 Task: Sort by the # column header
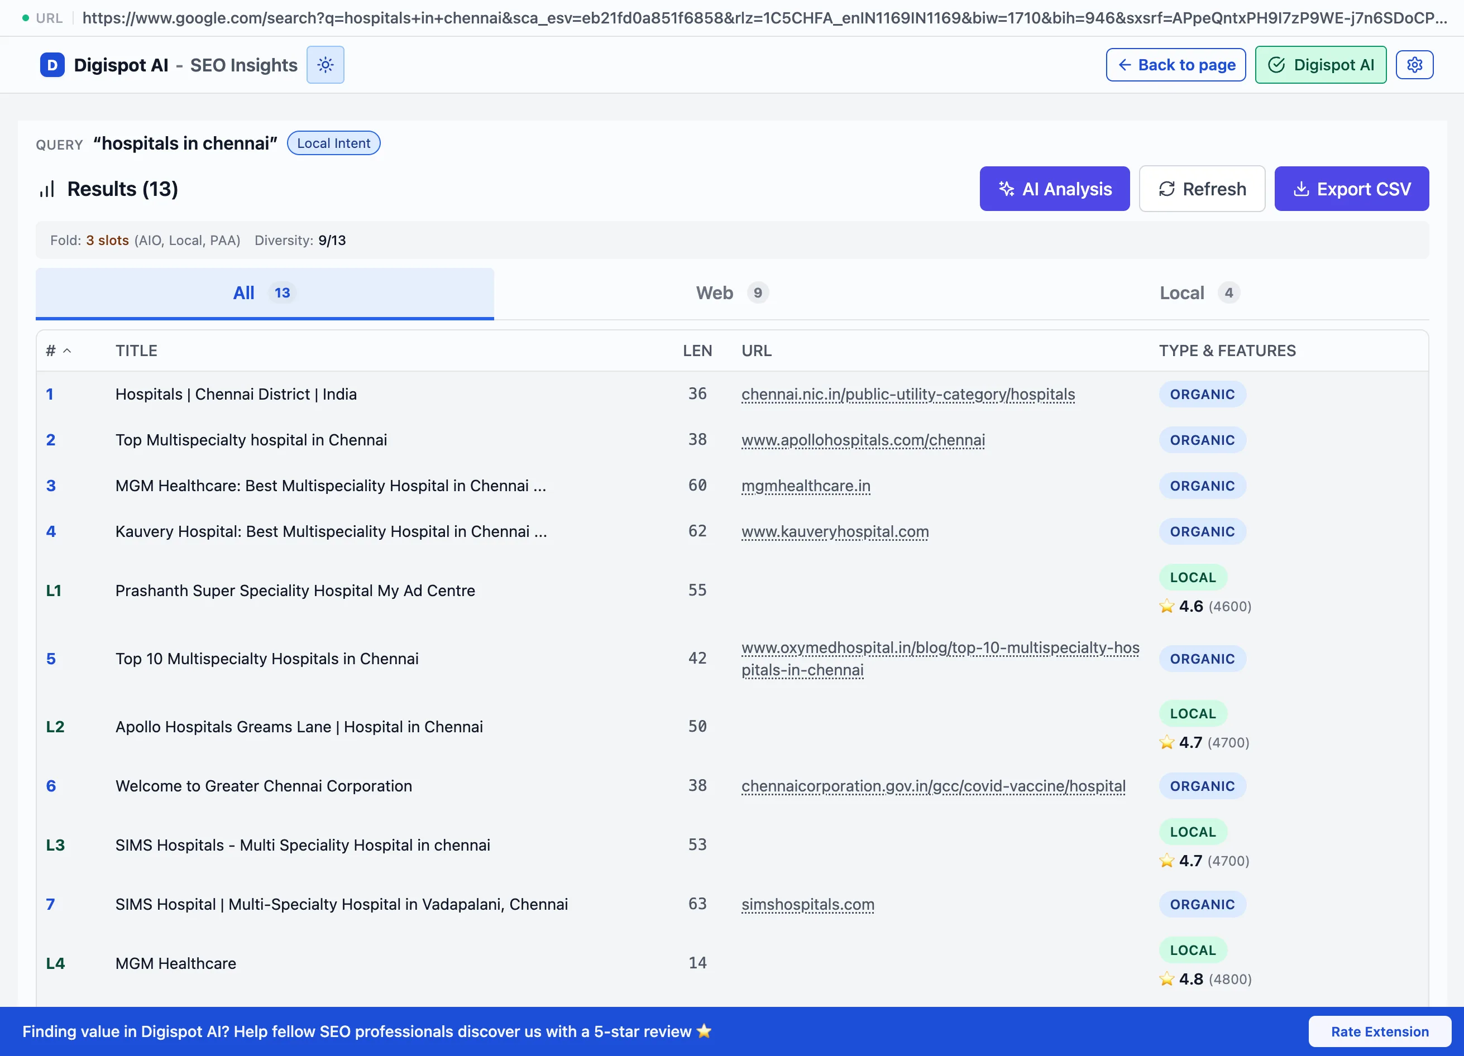pyautogui.click(x=58, y=351)
